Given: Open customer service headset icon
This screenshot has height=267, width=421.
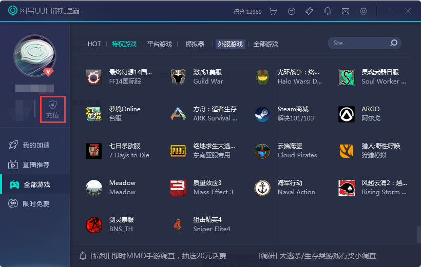Looking at the screenshot, I should click(x=327, y=11).
